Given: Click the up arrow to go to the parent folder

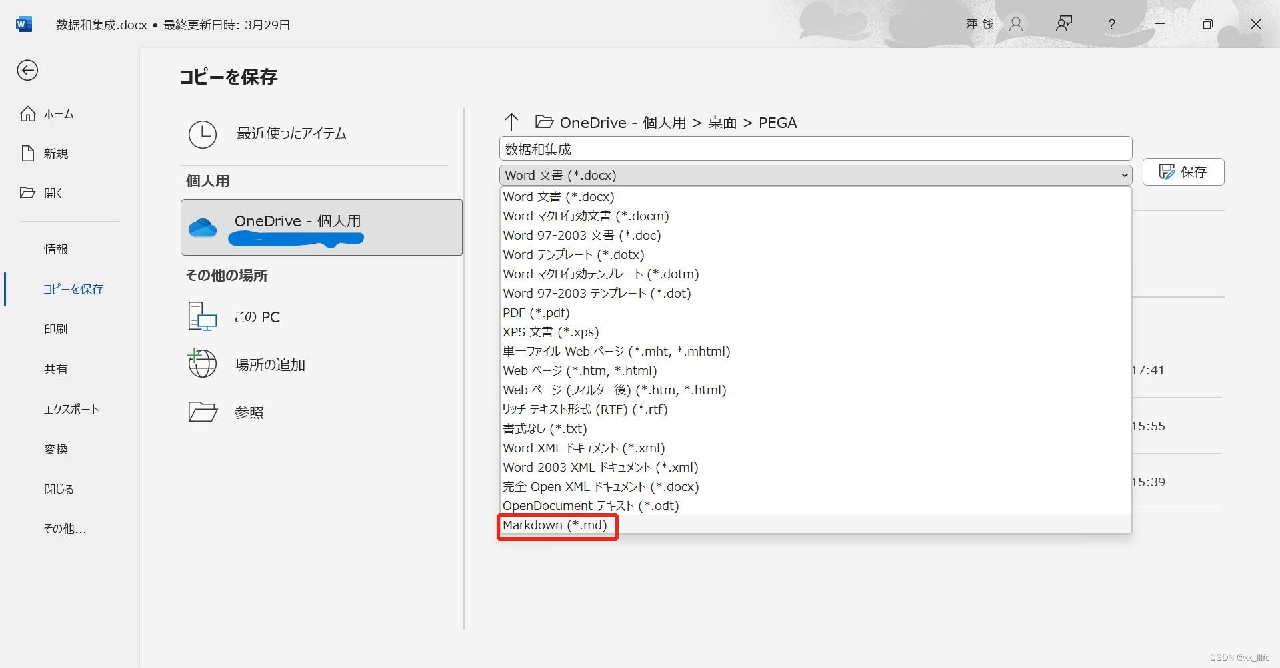Looking at the screenshot, I should tap(511, 122).
